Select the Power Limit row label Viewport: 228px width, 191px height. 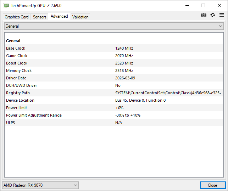coord(16,108)
